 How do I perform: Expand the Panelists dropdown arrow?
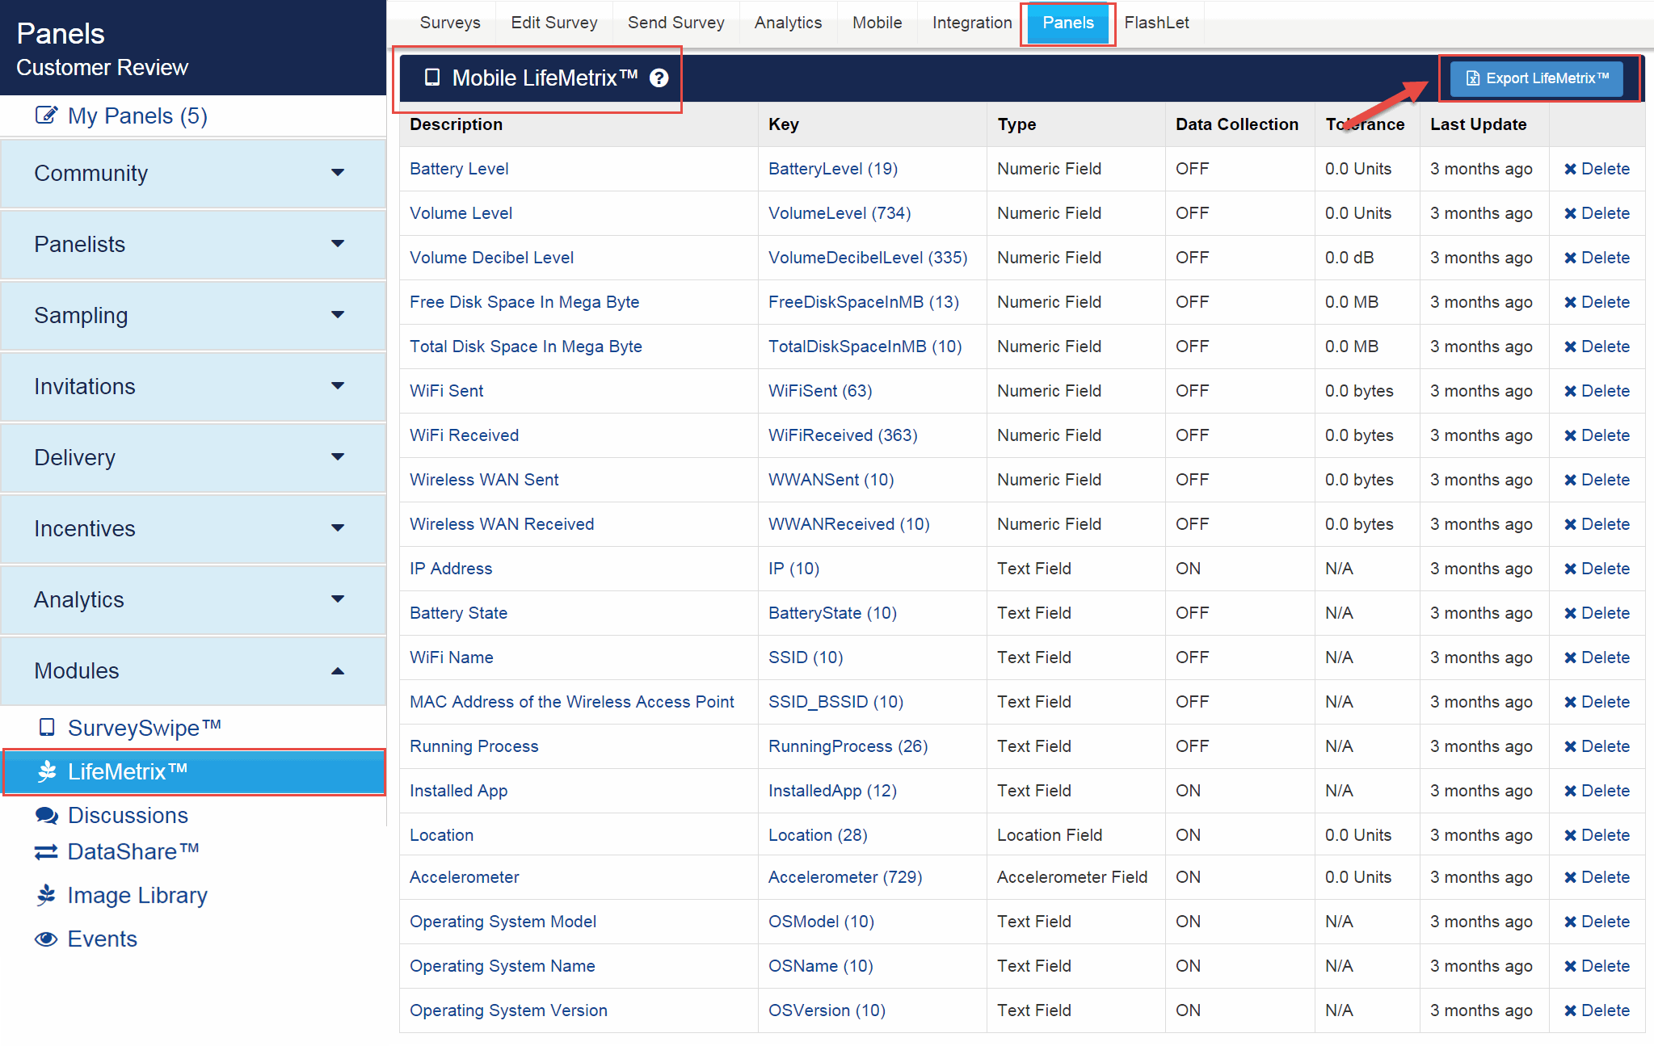click(x=338, y=244)
